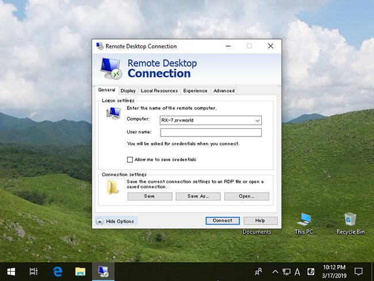
Task: Click the IME options tray icon
Action: [311, 272]
